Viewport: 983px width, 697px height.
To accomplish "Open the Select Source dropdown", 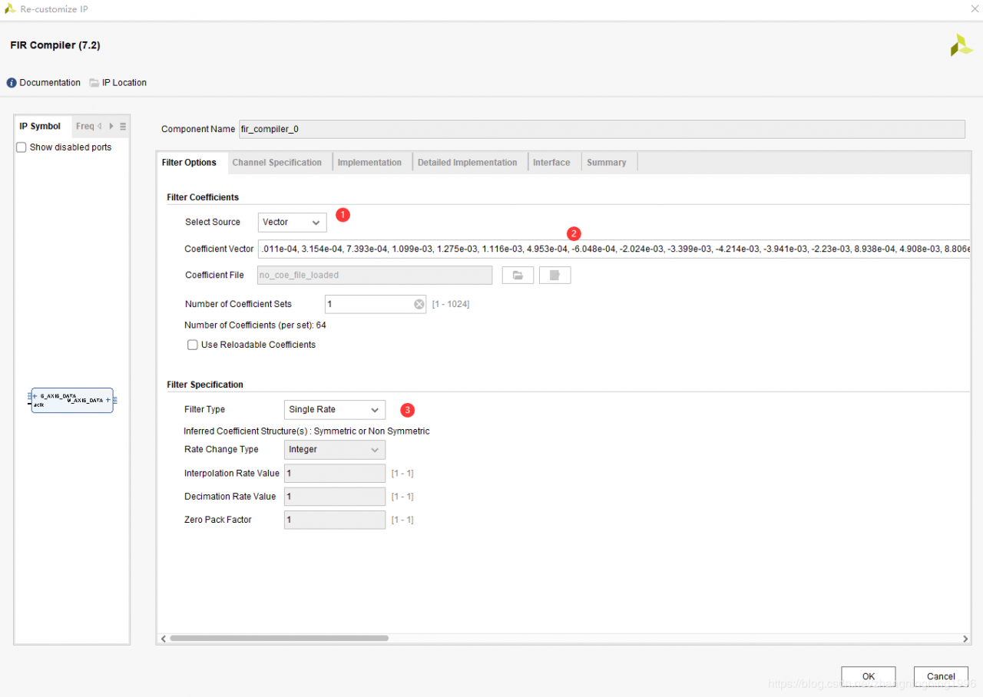I will (x=292, y=223).
